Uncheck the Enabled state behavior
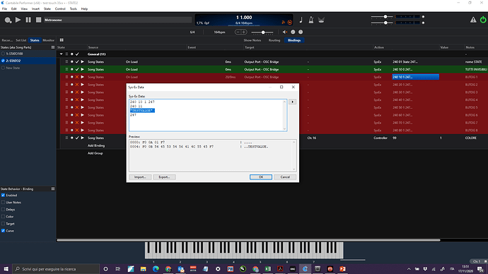The image size is (488, 274). [3, 196]
